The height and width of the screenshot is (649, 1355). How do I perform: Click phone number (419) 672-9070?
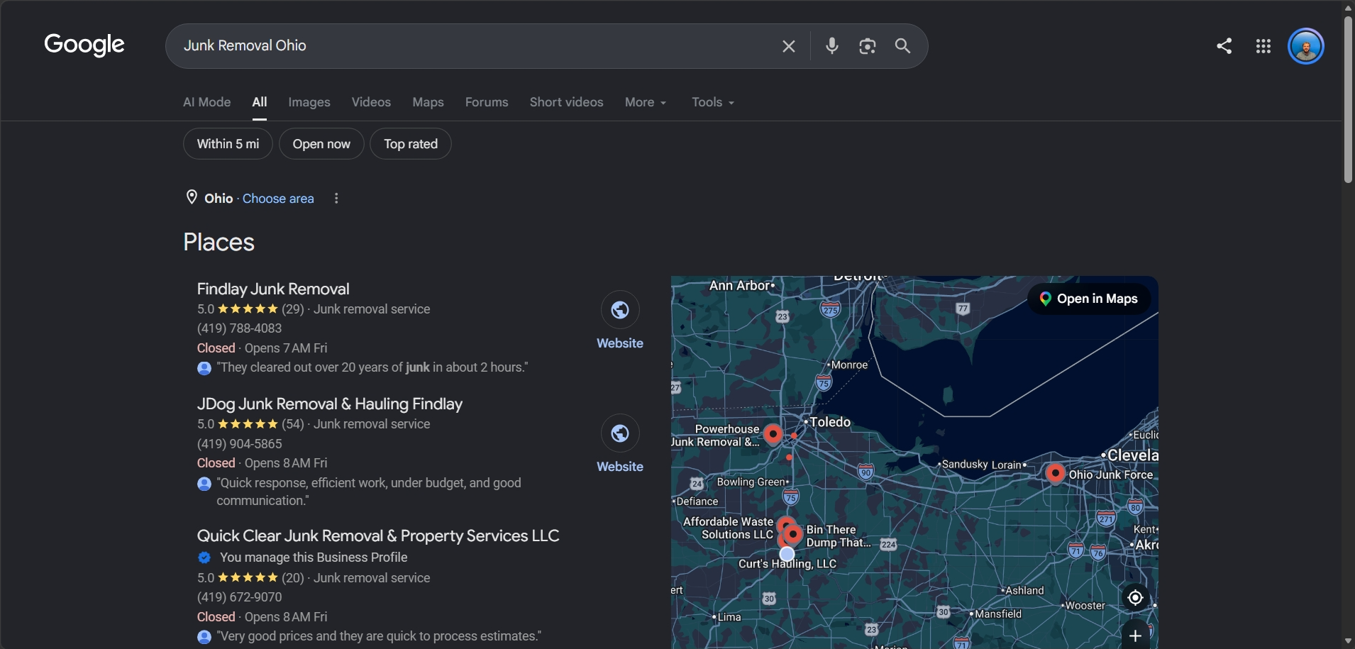240,597
